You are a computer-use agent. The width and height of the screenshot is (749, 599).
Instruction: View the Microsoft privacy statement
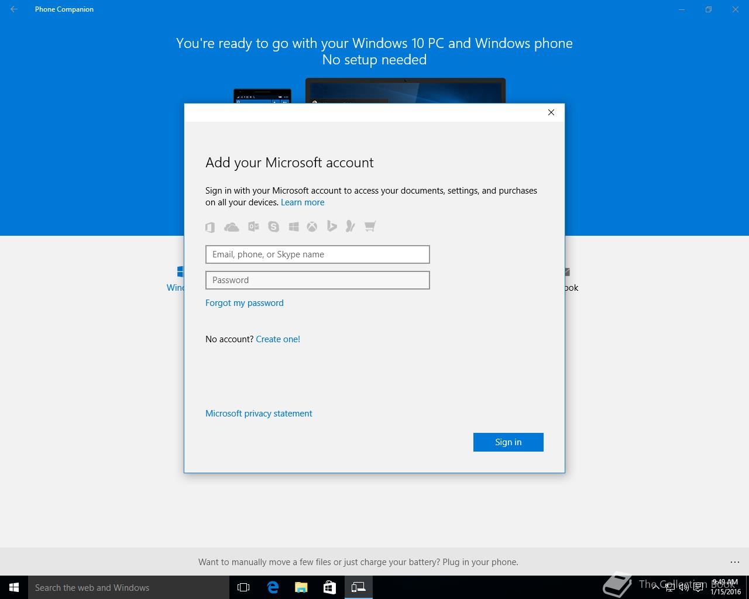(x=259, y=414)
